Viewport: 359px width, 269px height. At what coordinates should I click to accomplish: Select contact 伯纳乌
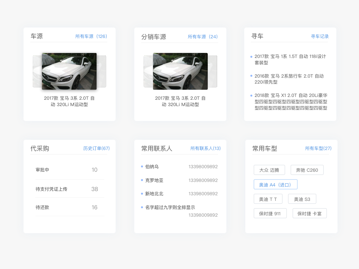152,167
